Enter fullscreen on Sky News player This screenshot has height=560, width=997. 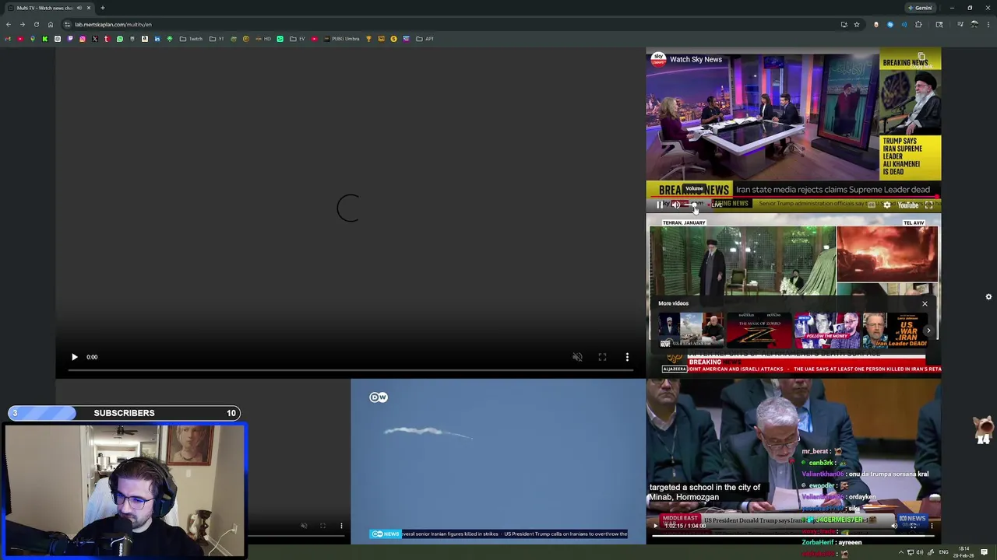928,205
